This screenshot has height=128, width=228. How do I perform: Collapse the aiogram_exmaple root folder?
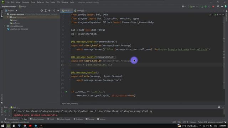pos(5,14)
